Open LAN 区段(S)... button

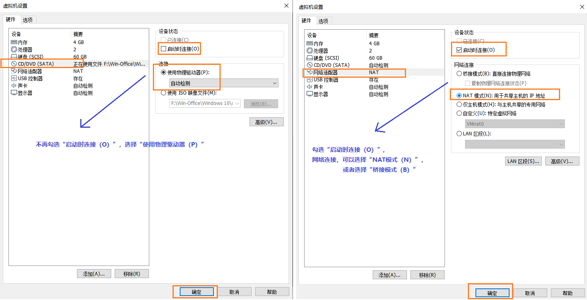(524, 161)
